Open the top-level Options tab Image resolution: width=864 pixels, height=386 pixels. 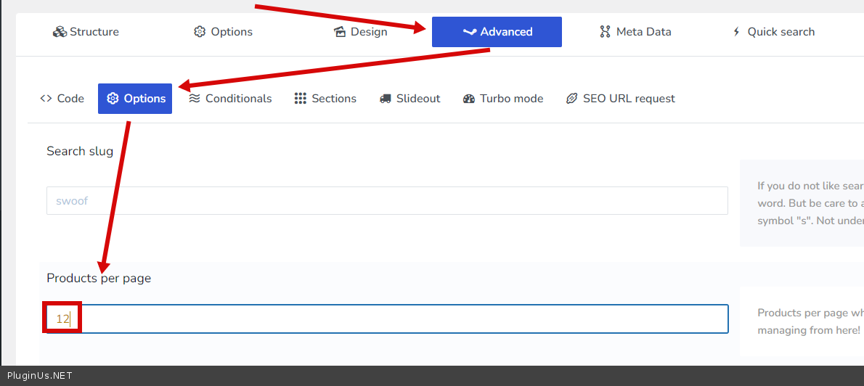[223, 32]
